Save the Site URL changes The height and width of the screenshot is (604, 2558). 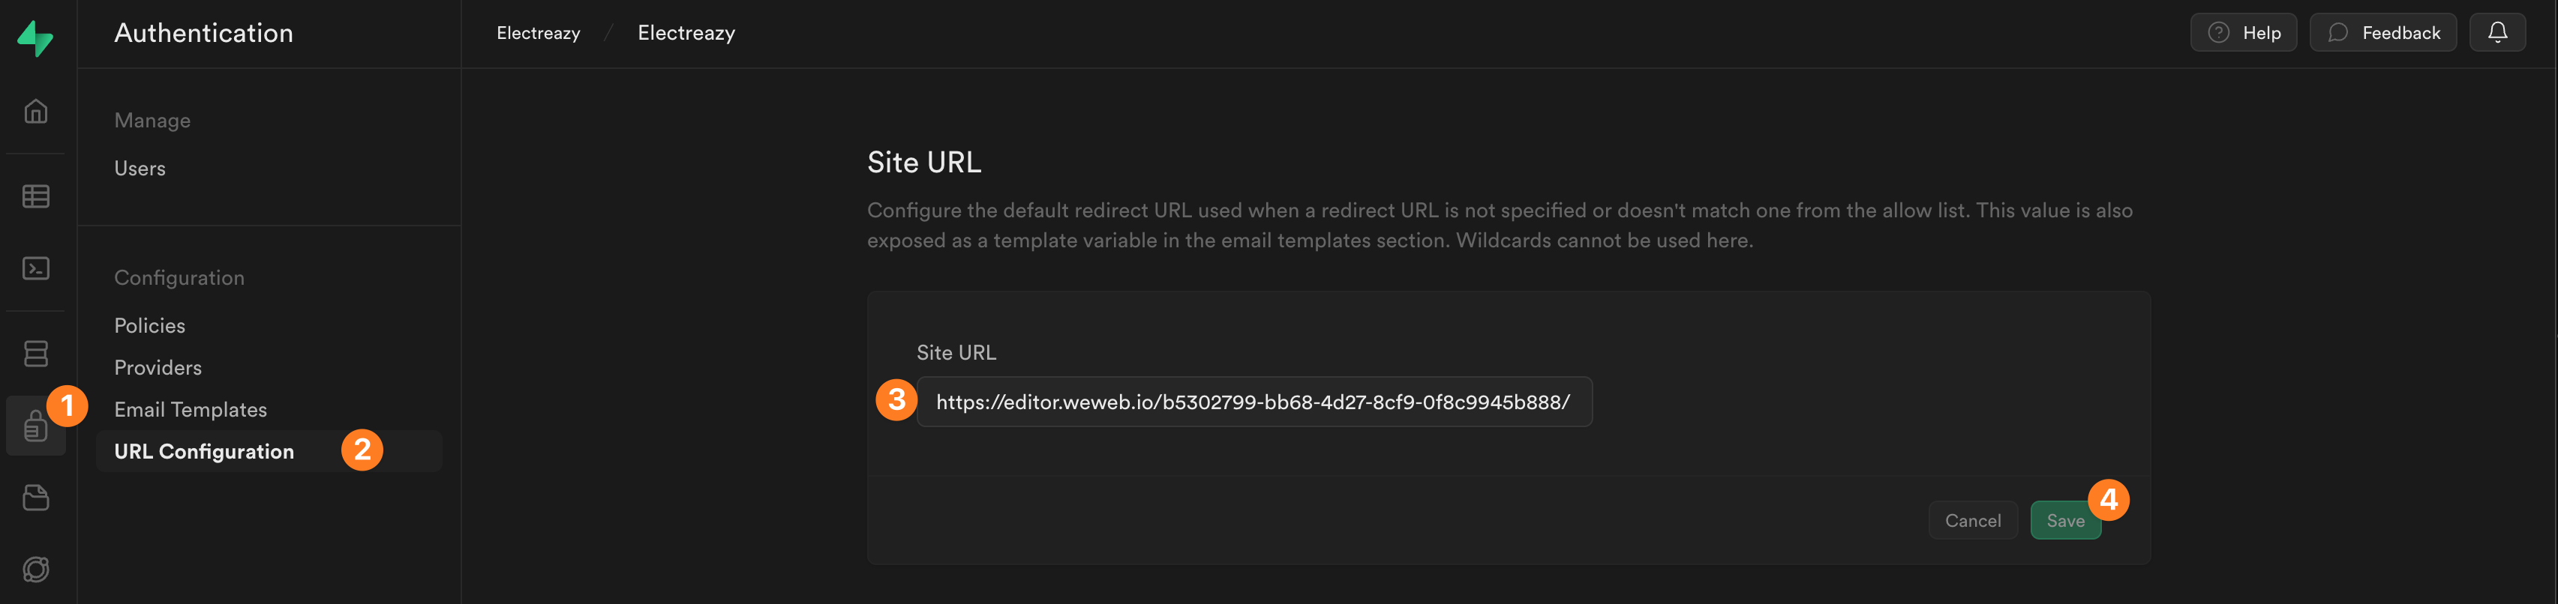click(2067, 520)
